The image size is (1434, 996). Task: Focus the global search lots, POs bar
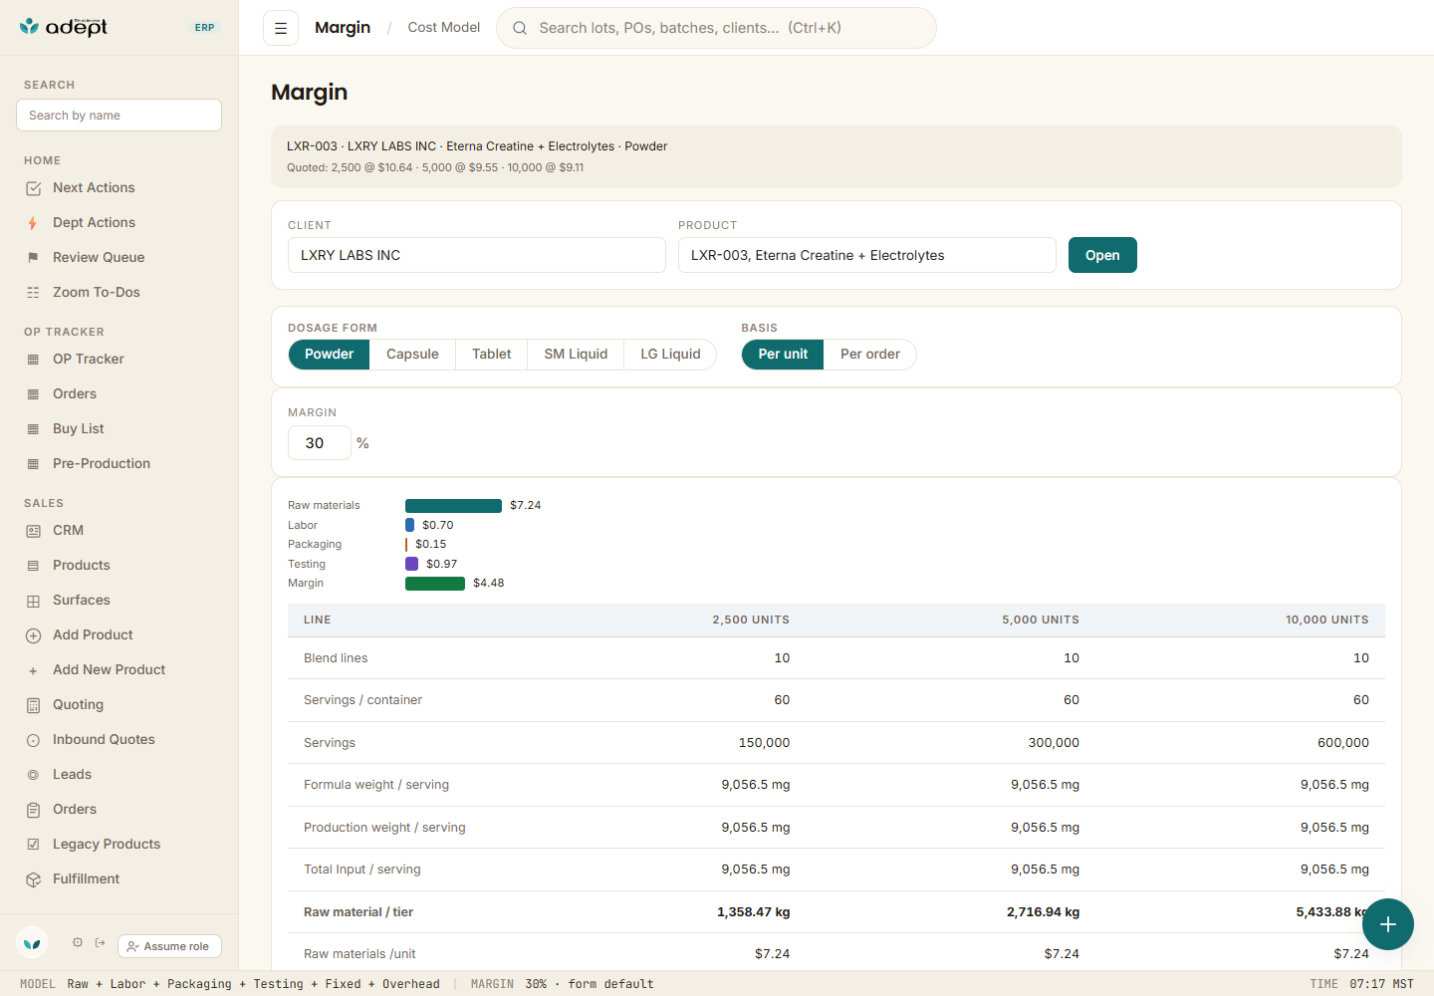click(716, 28)
